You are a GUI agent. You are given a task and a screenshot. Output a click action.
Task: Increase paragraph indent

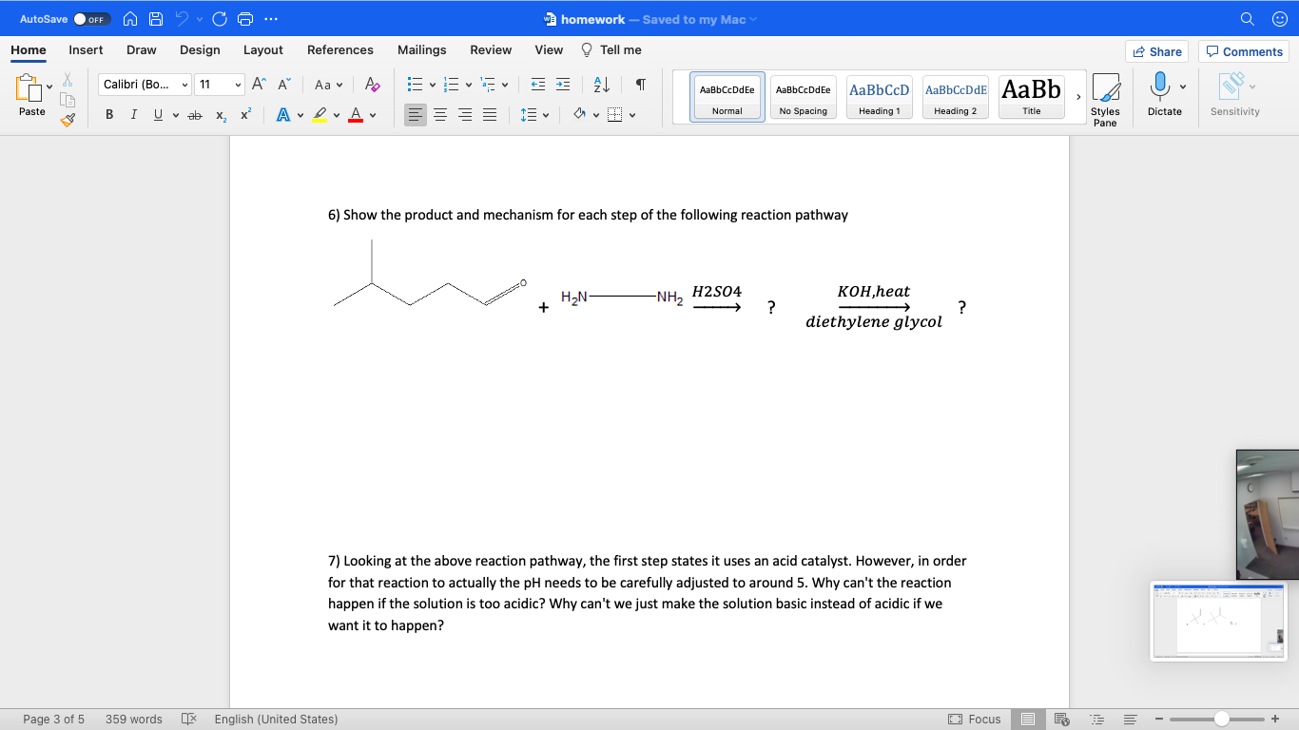point(563,85)
